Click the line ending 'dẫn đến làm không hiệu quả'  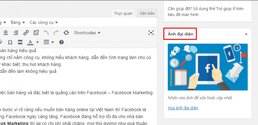coord(28,71)
